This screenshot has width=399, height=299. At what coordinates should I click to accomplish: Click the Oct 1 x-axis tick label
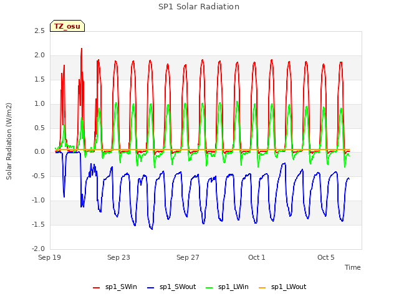[x=257, y=257]
